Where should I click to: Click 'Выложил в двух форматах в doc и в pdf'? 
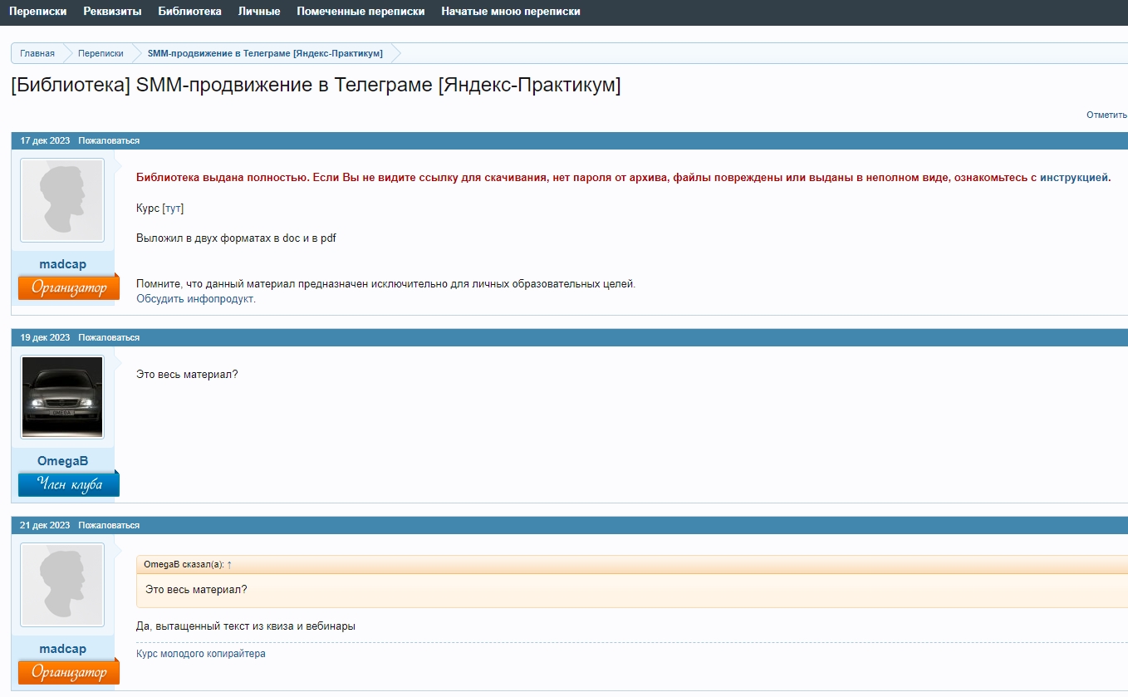click(x=236, y=238)
